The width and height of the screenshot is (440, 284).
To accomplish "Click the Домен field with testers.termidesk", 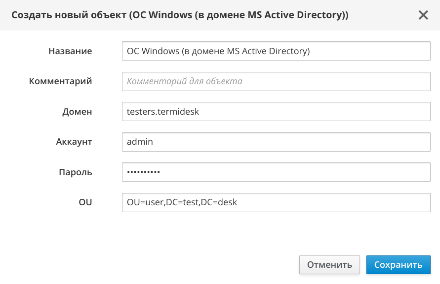I will point(276,112).
